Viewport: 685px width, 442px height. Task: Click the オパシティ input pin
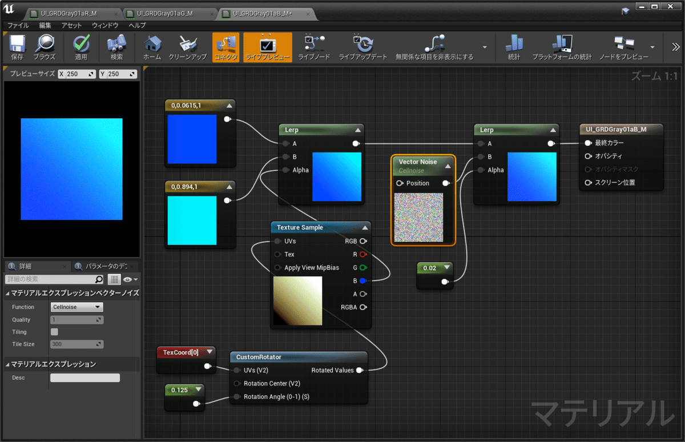589,156
